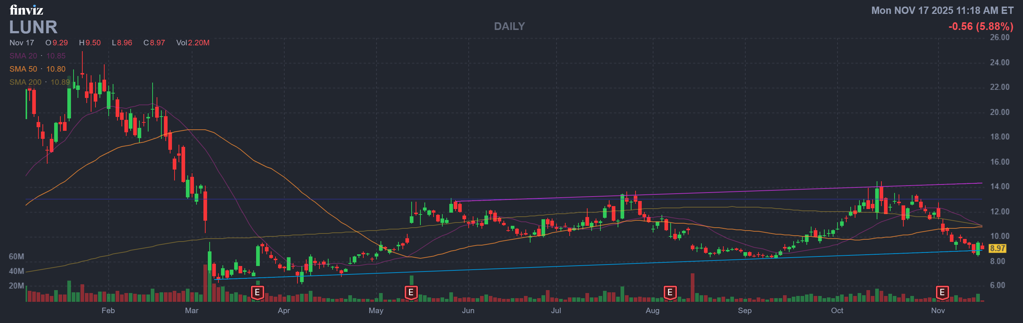Click the yellow 8.97 current price tag

[x=997, y=248]
